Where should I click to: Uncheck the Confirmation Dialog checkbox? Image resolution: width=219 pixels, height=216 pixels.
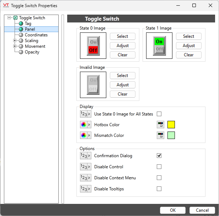pos(159,156)
